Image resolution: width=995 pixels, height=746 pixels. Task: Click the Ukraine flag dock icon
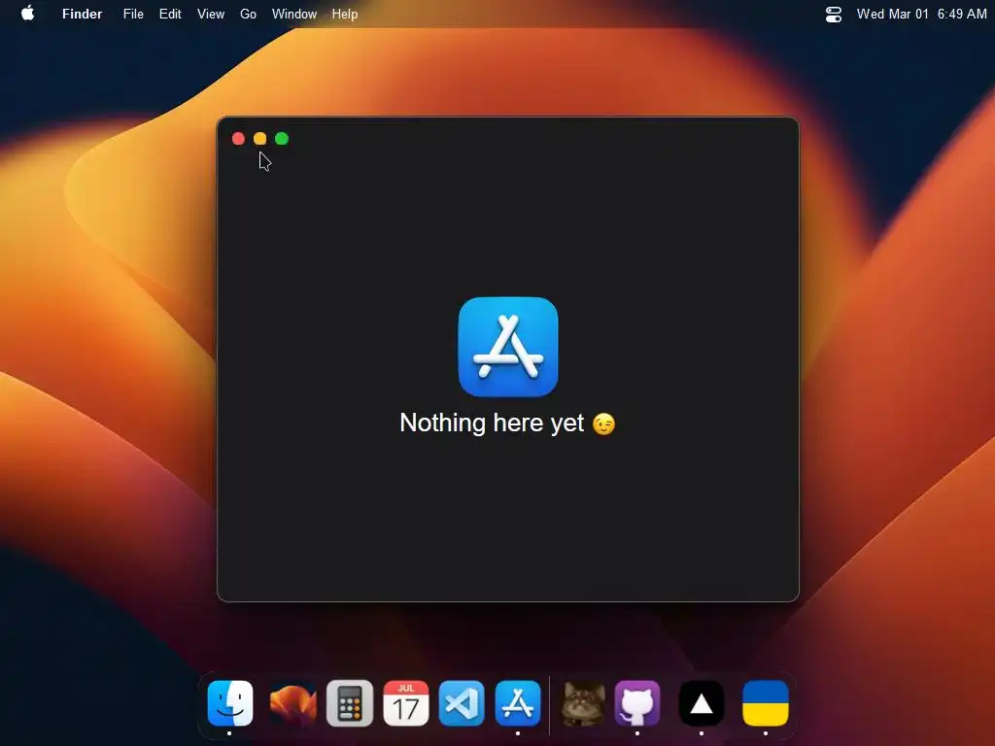[766, 703]
